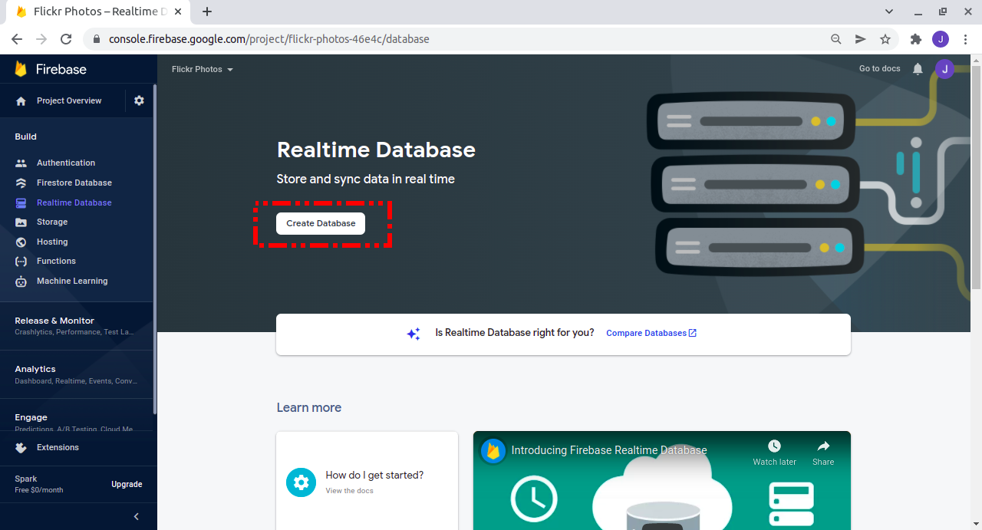Viewport: 982px width, 530px height.
Task: Click the Upgrade plan button
Action: coord(127,484)
